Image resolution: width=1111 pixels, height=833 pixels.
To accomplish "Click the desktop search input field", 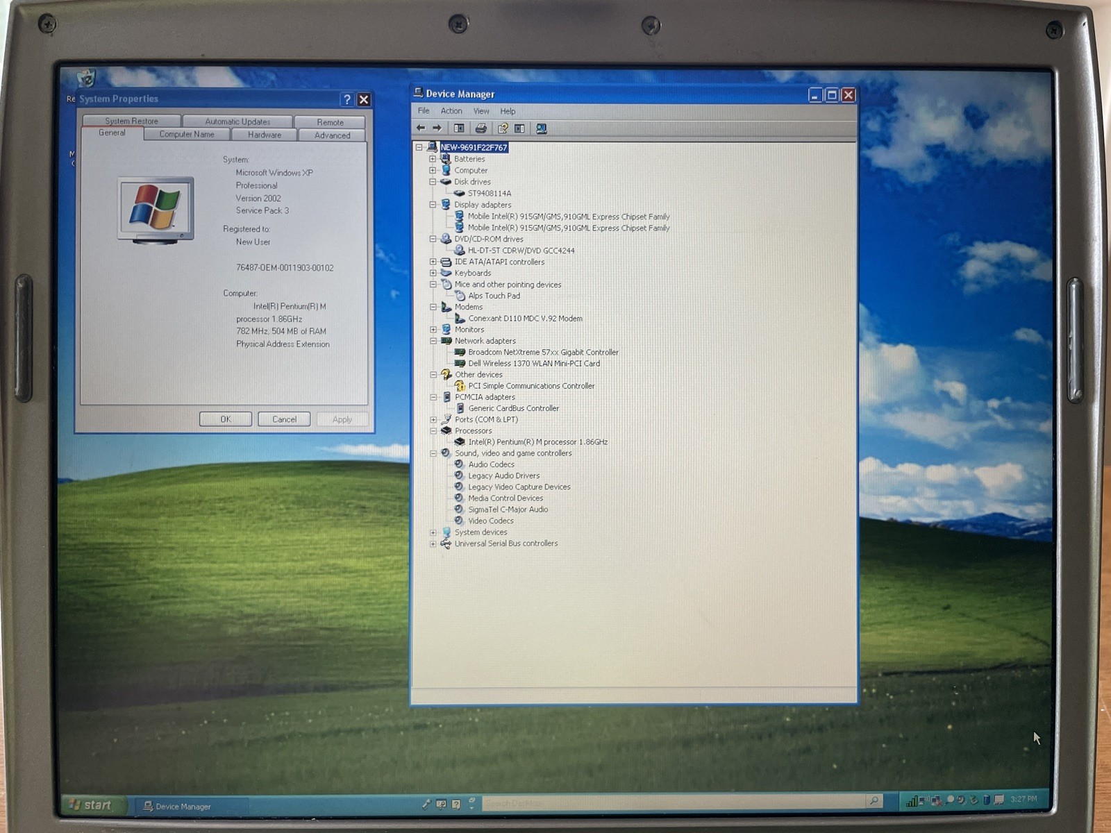I will tap(673, 802).
